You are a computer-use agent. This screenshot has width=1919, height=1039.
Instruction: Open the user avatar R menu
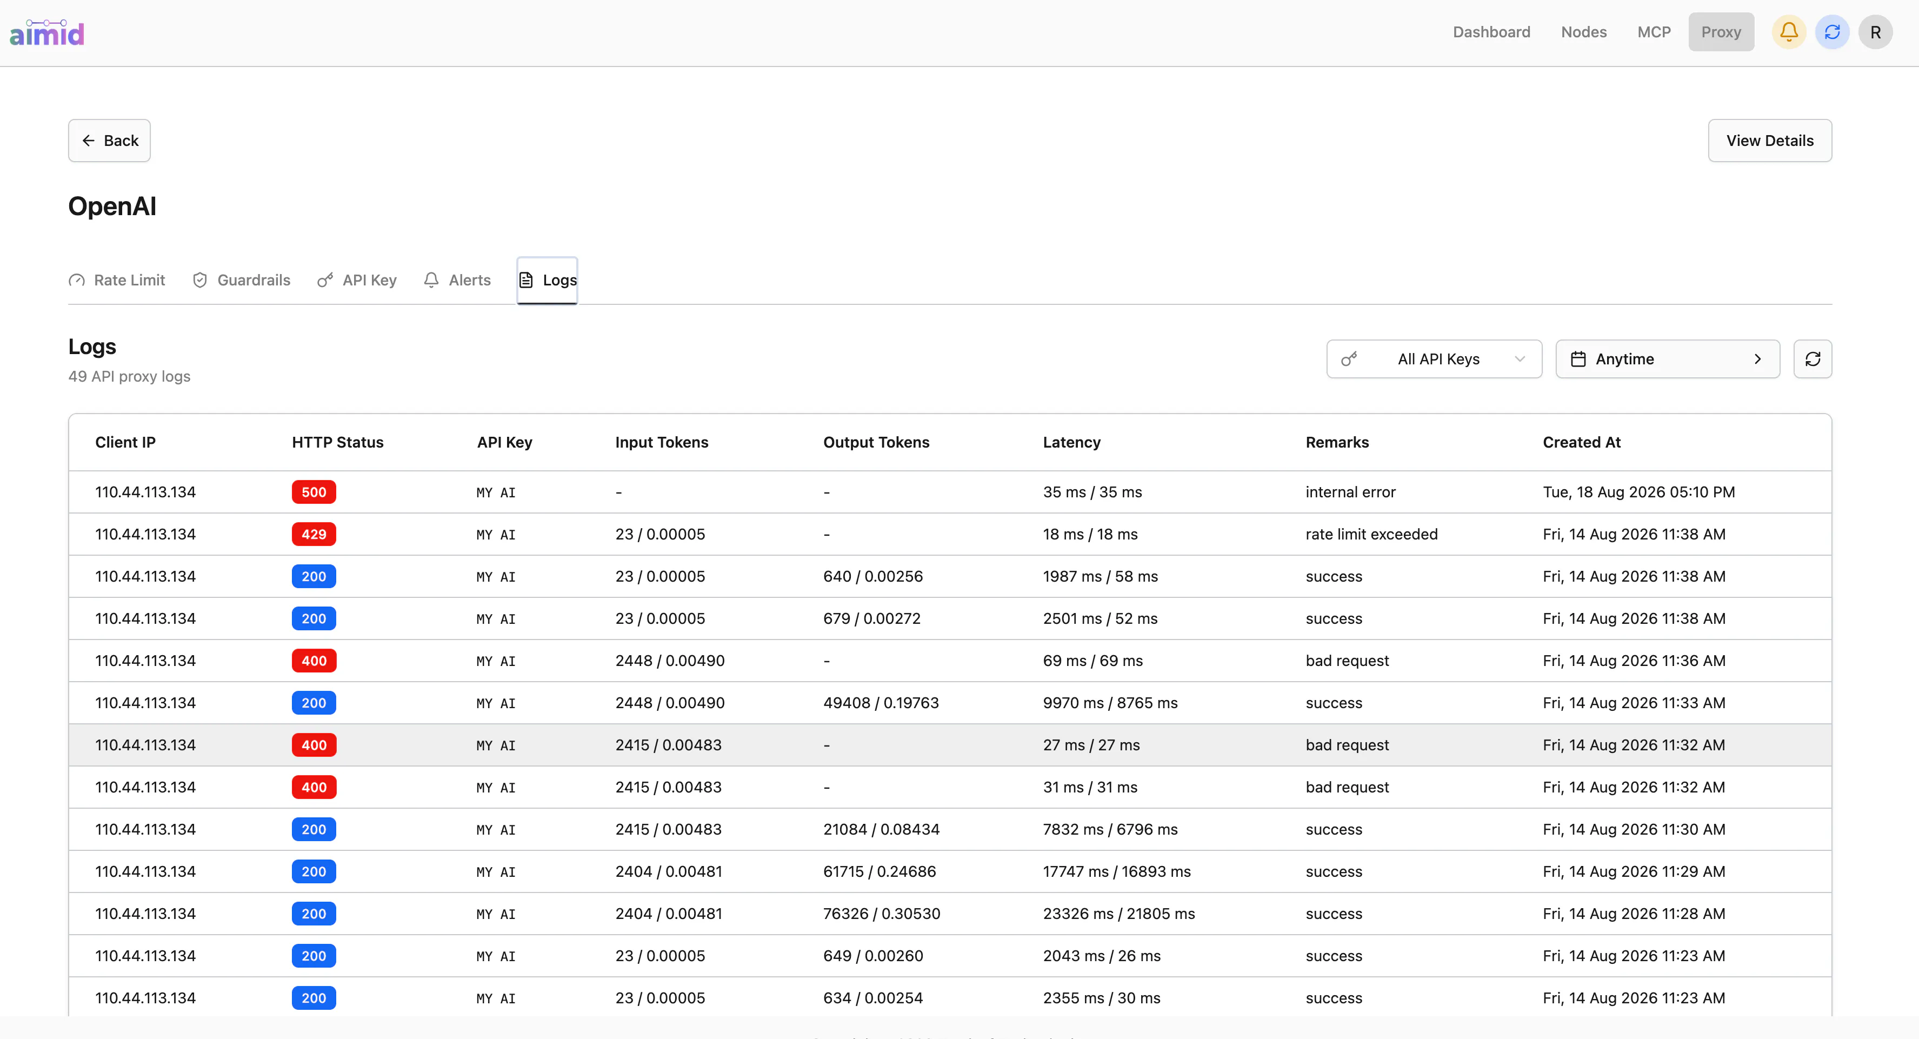tap(1875, 32)
